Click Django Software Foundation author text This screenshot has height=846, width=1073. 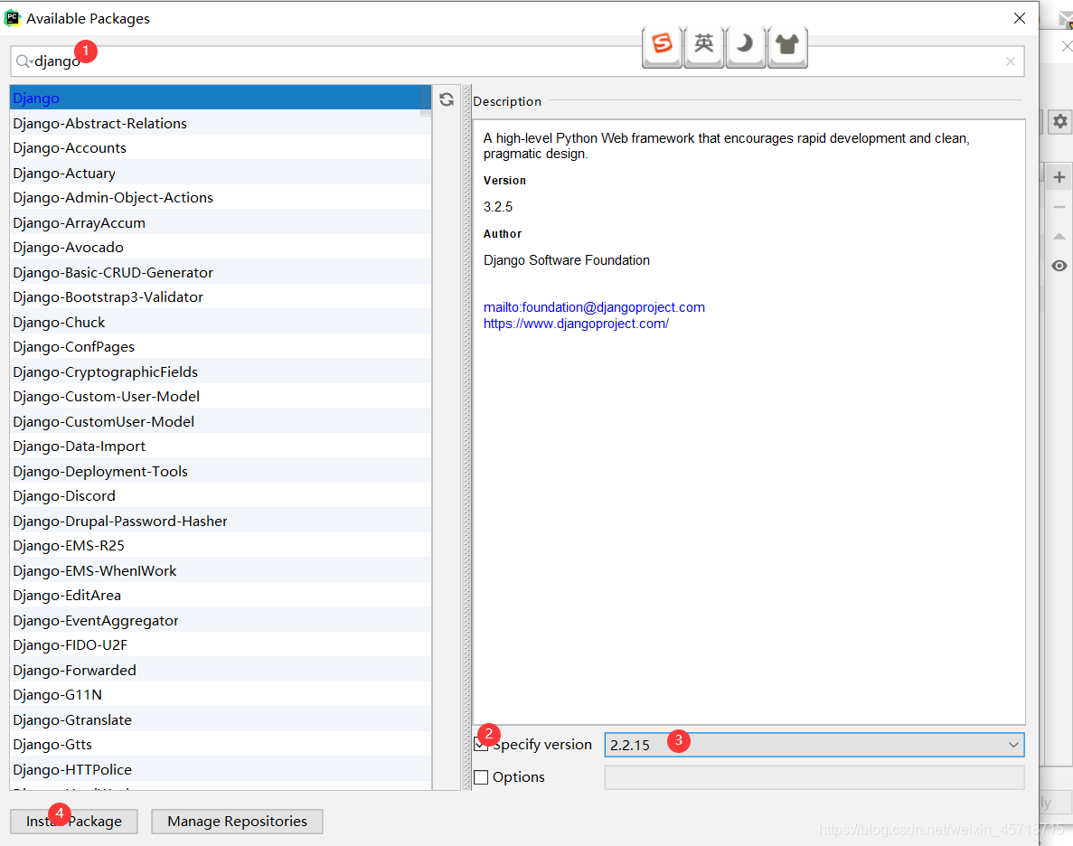coord(567,260)
